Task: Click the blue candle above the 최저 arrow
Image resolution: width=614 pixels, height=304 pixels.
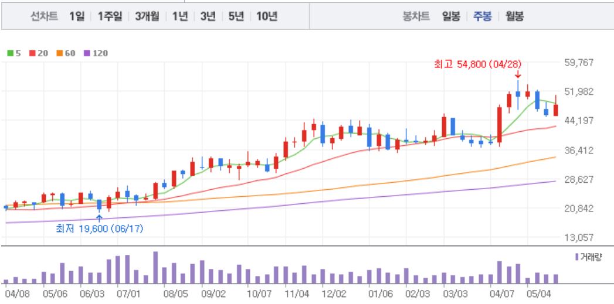Action: (99, 204)
